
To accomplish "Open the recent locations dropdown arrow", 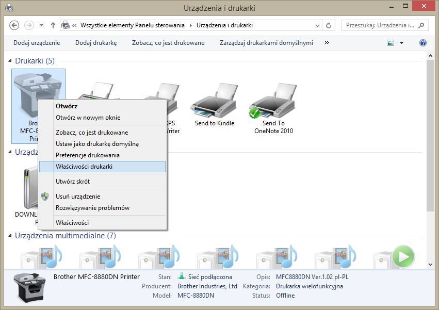I will point(41,25).
